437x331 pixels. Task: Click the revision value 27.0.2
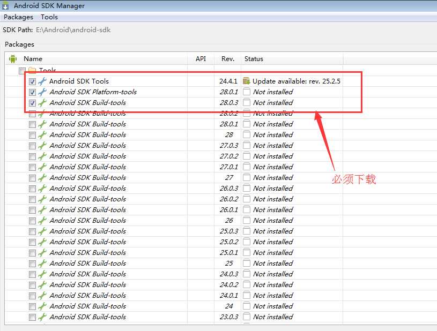(x=229, y=156)
